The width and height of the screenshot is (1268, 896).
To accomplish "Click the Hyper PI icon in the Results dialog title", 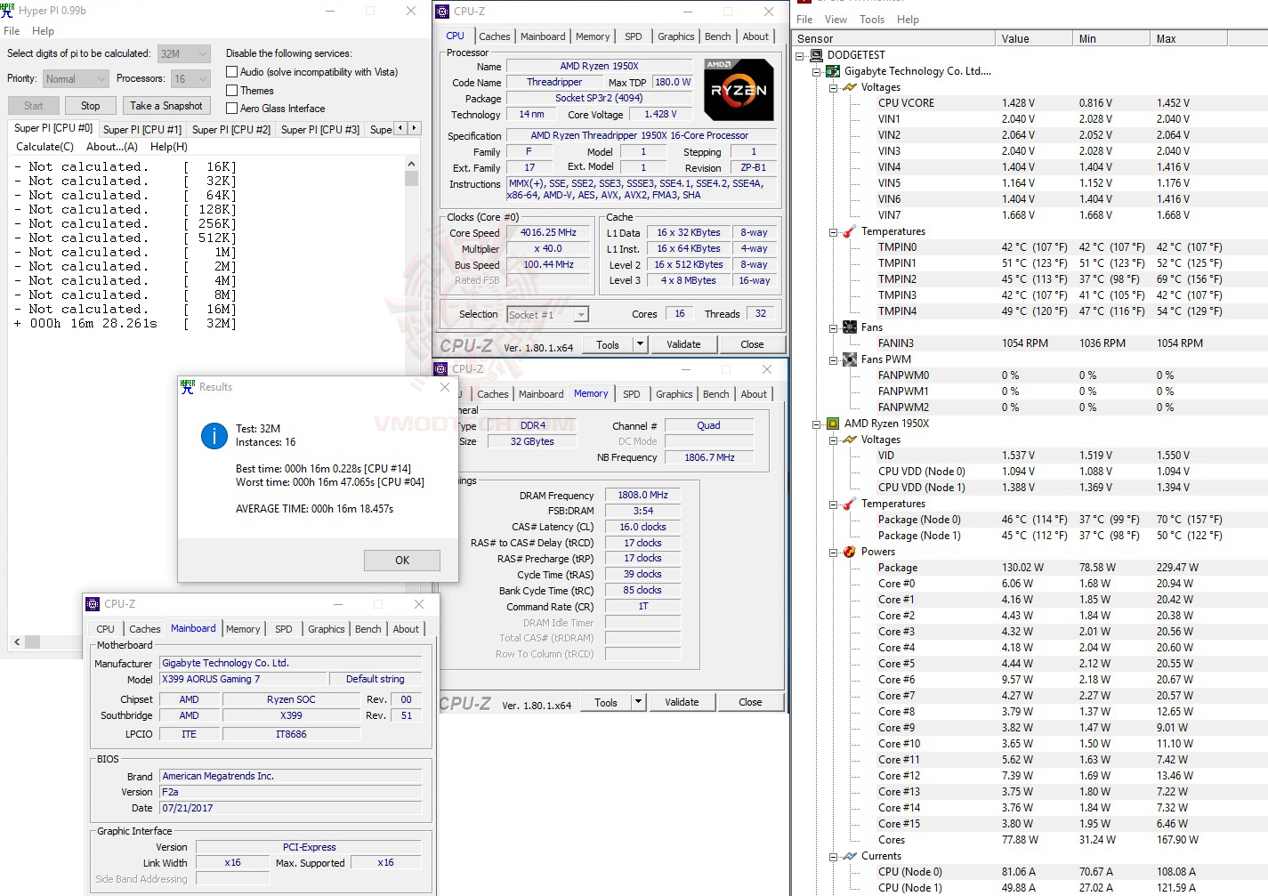I will point(187,387).
